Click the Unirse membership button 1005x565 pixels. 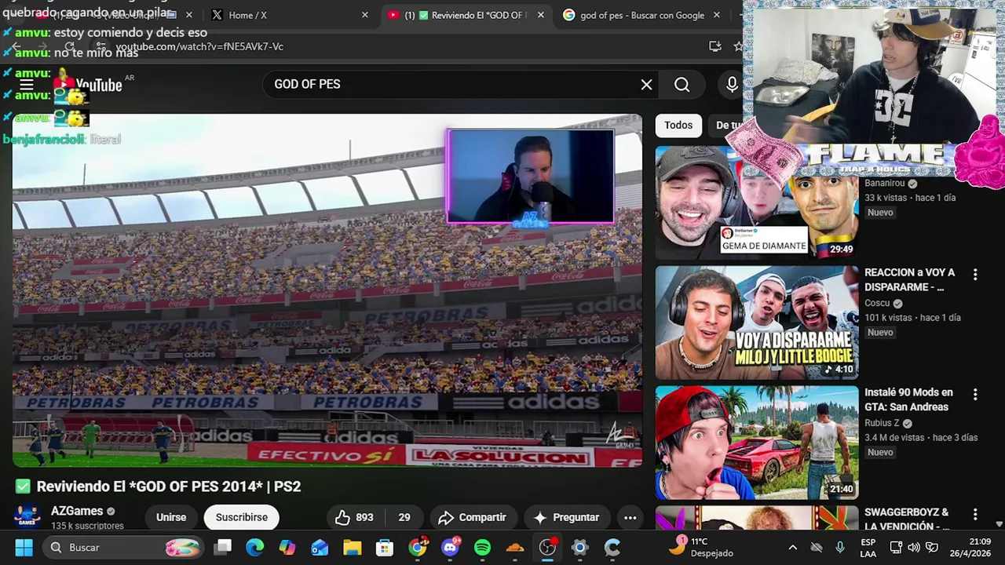[x=171, y=517]
